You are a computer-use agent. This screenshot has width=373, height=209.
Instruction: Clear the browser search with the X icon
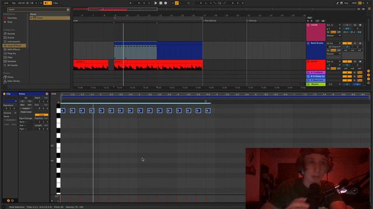point(68,9)
